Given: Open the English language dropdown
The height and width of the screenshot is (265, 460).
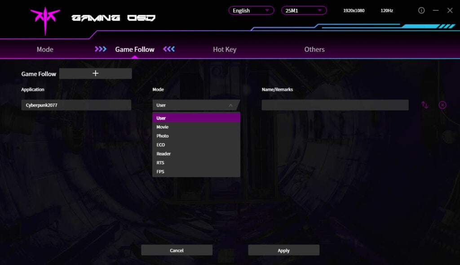Looking at the screenshot, I should click(x=251, y=11).
